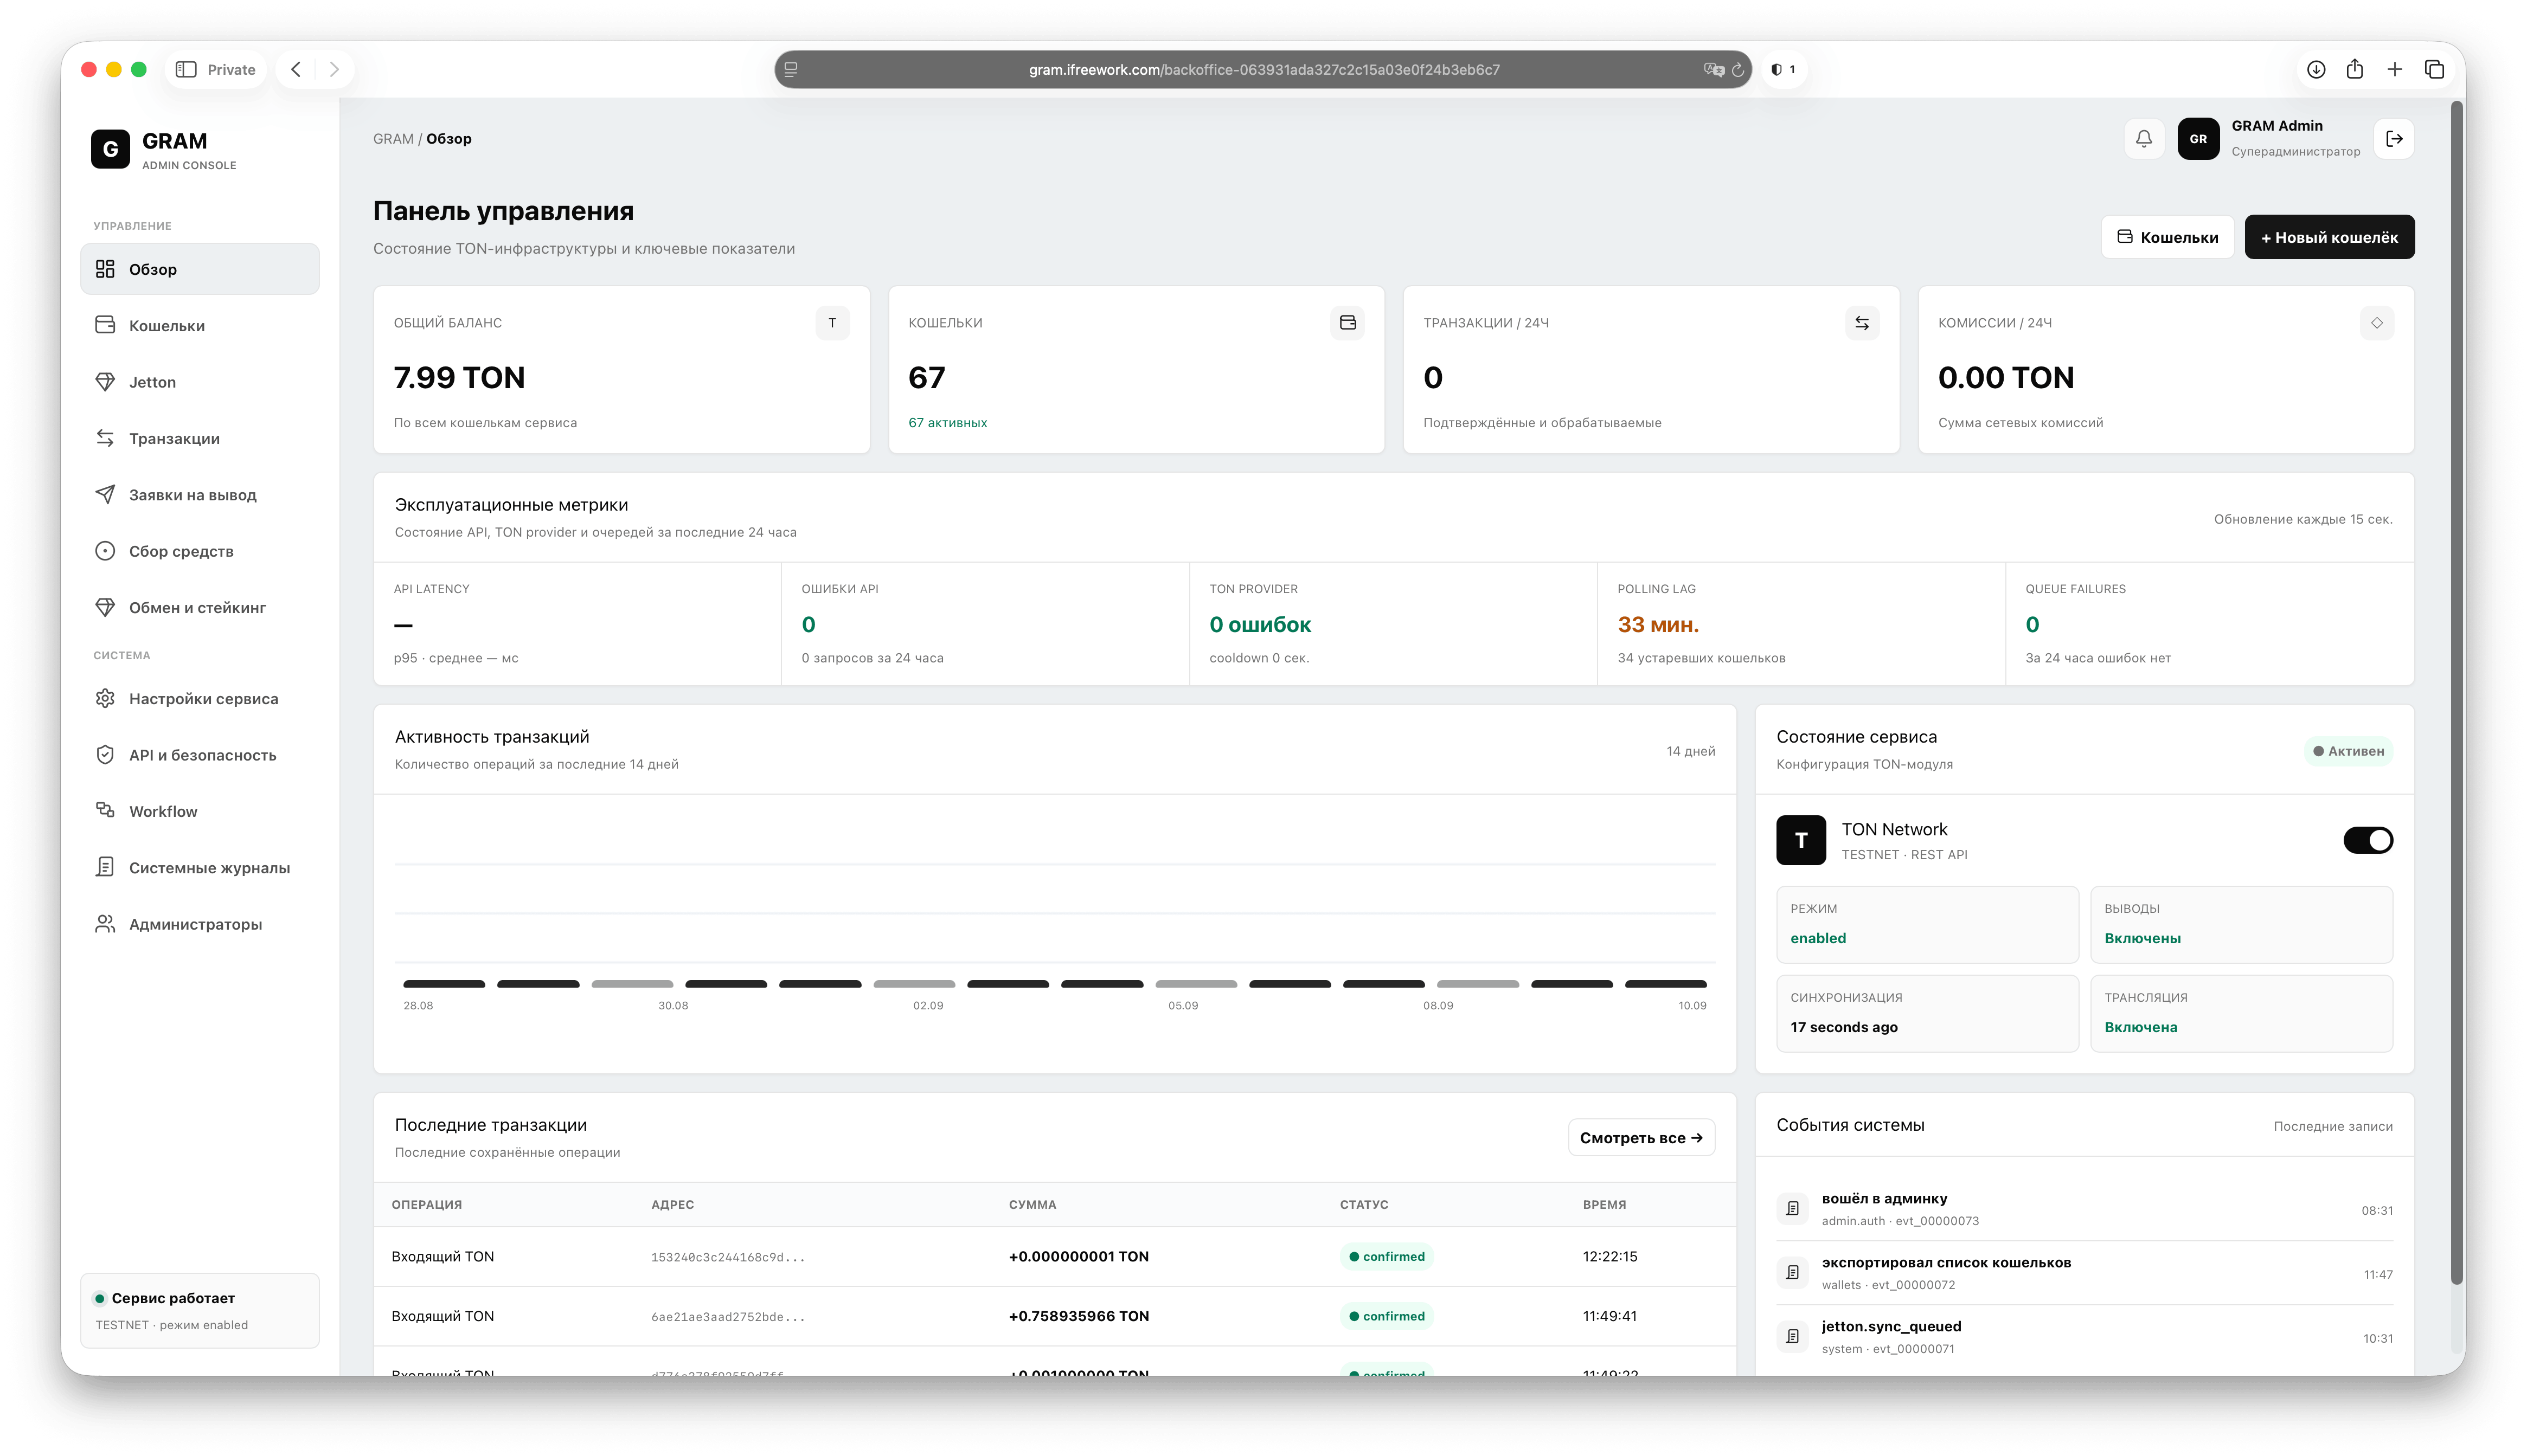Click confirmed badge in 12:22:15 row
The image size is (2527, 1456).
tap(1387, 1257)
